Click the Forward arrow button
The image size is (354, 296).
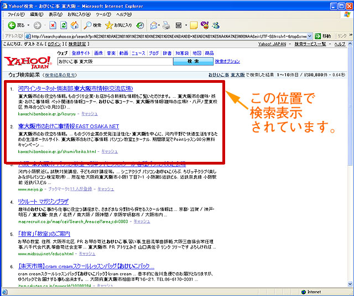[38, 25]
